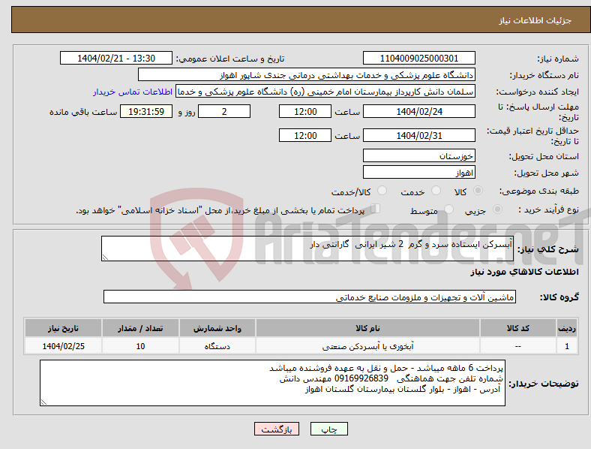Viewport: 591px width, 449px height.
Task: Click the row number cell 1
Action: point(567,346)
